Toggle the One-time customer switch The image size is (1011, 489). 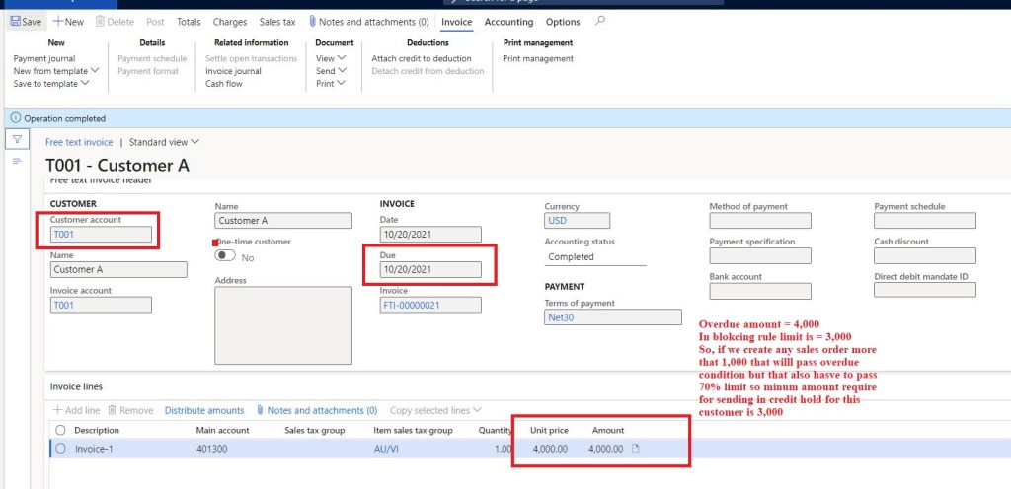pos(226,256)
